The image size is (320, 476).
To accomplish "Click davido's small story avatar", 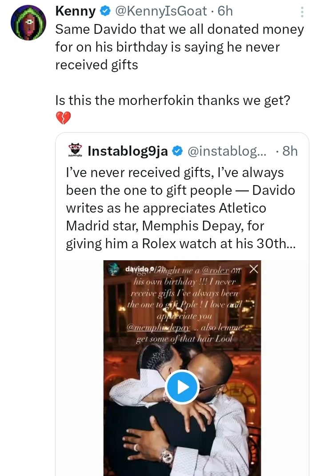I will [115, 269].
